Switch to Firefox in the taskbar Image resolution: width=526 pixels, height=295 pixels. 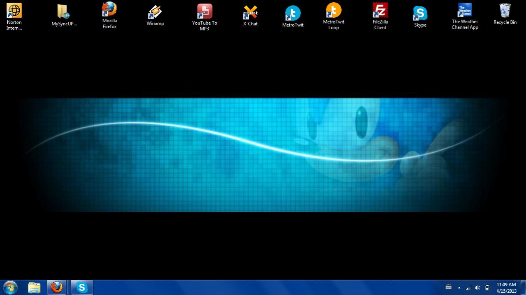coord(57,287)
